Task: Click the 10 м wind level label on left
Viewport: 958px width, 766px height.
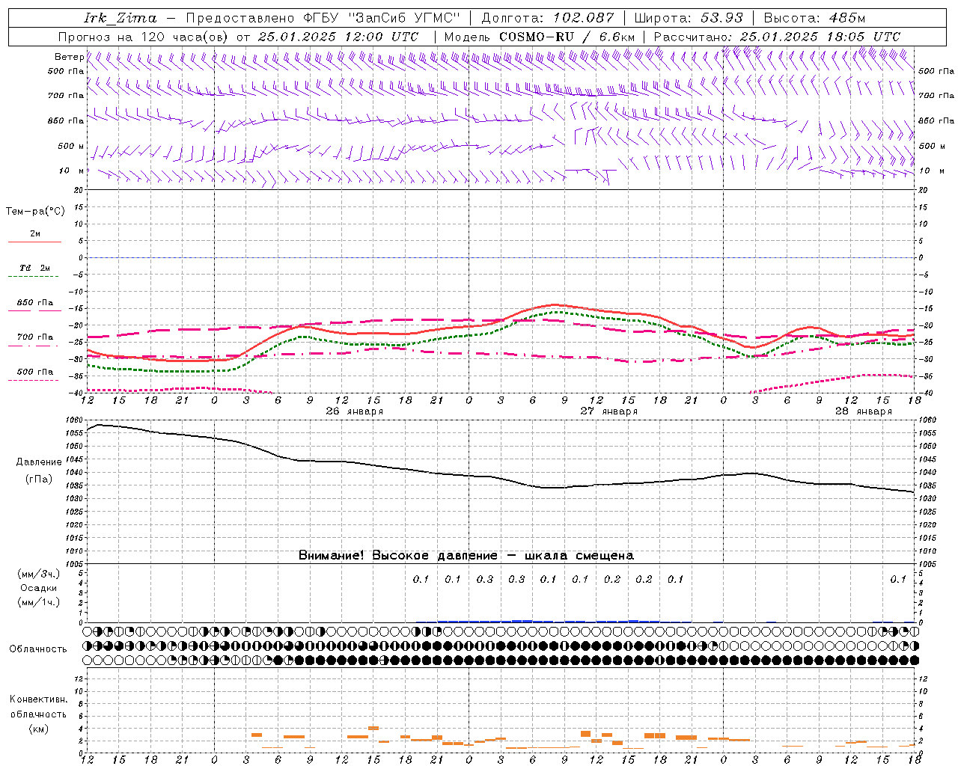Action: point(72,171)
